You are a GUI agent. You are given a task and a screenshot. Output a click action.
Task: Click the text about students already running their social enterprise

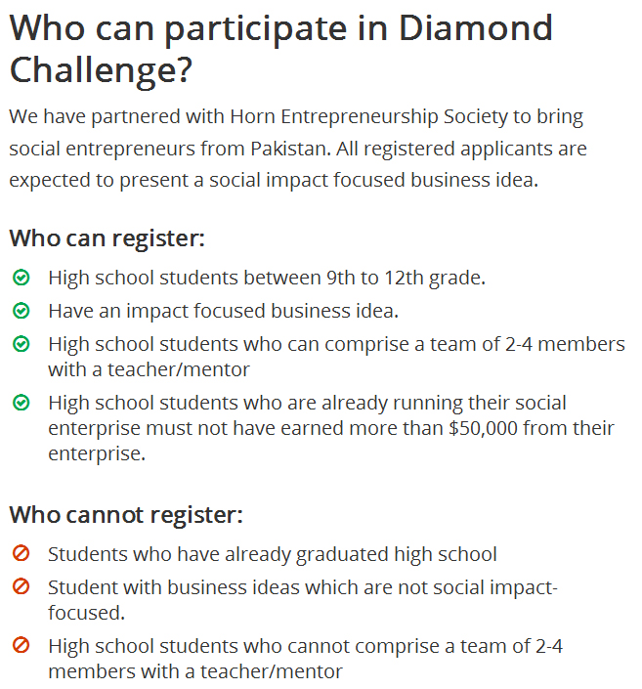point(331,428)
